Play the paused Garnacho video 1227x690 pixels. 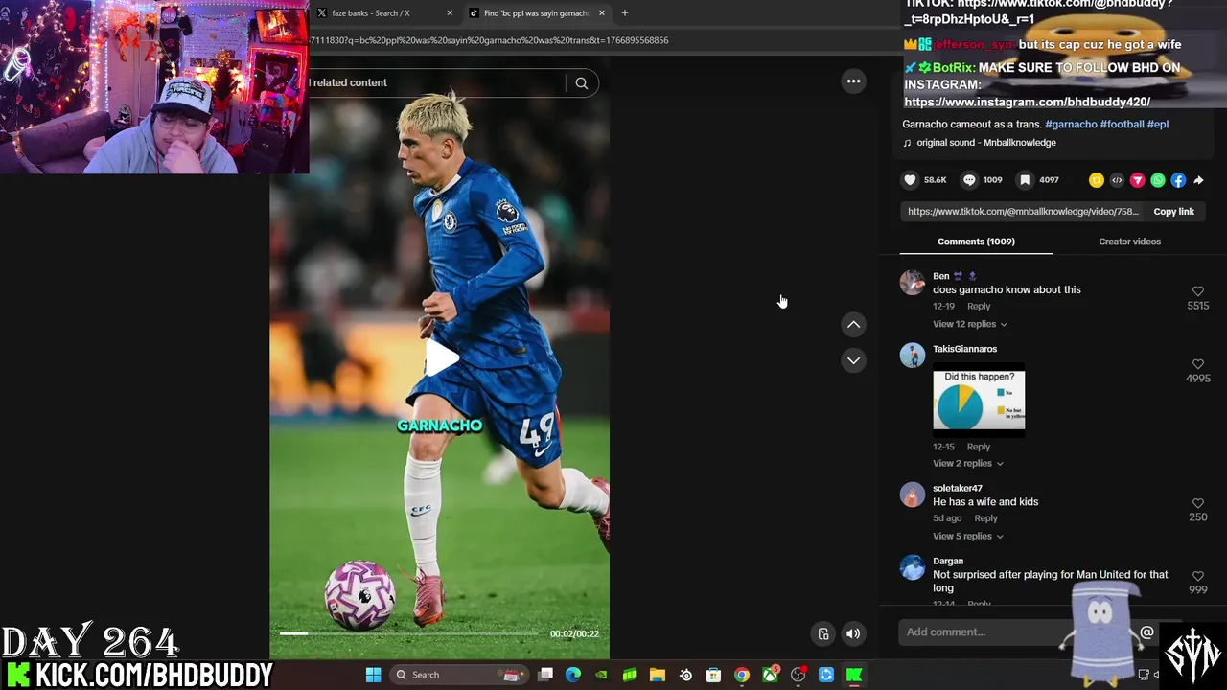(441, 357)
